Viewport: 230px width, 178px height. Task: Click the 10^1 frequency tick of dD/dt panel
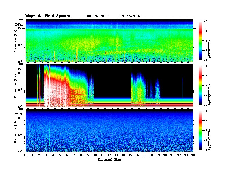tap(20, 73)
